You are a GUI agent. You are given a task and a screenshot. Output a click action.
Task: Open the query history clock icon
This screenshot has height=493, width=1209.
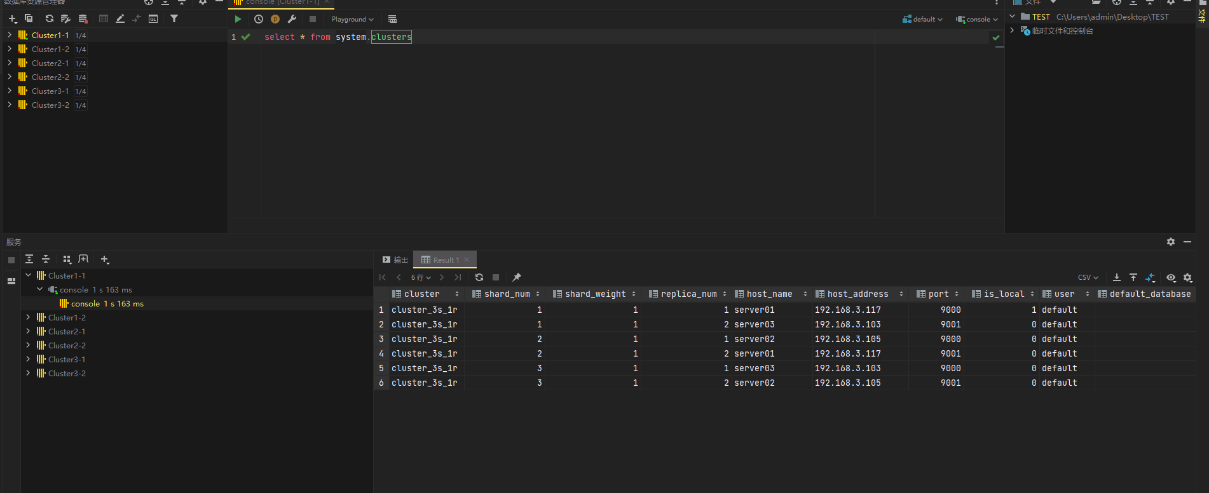click(259, 19)
